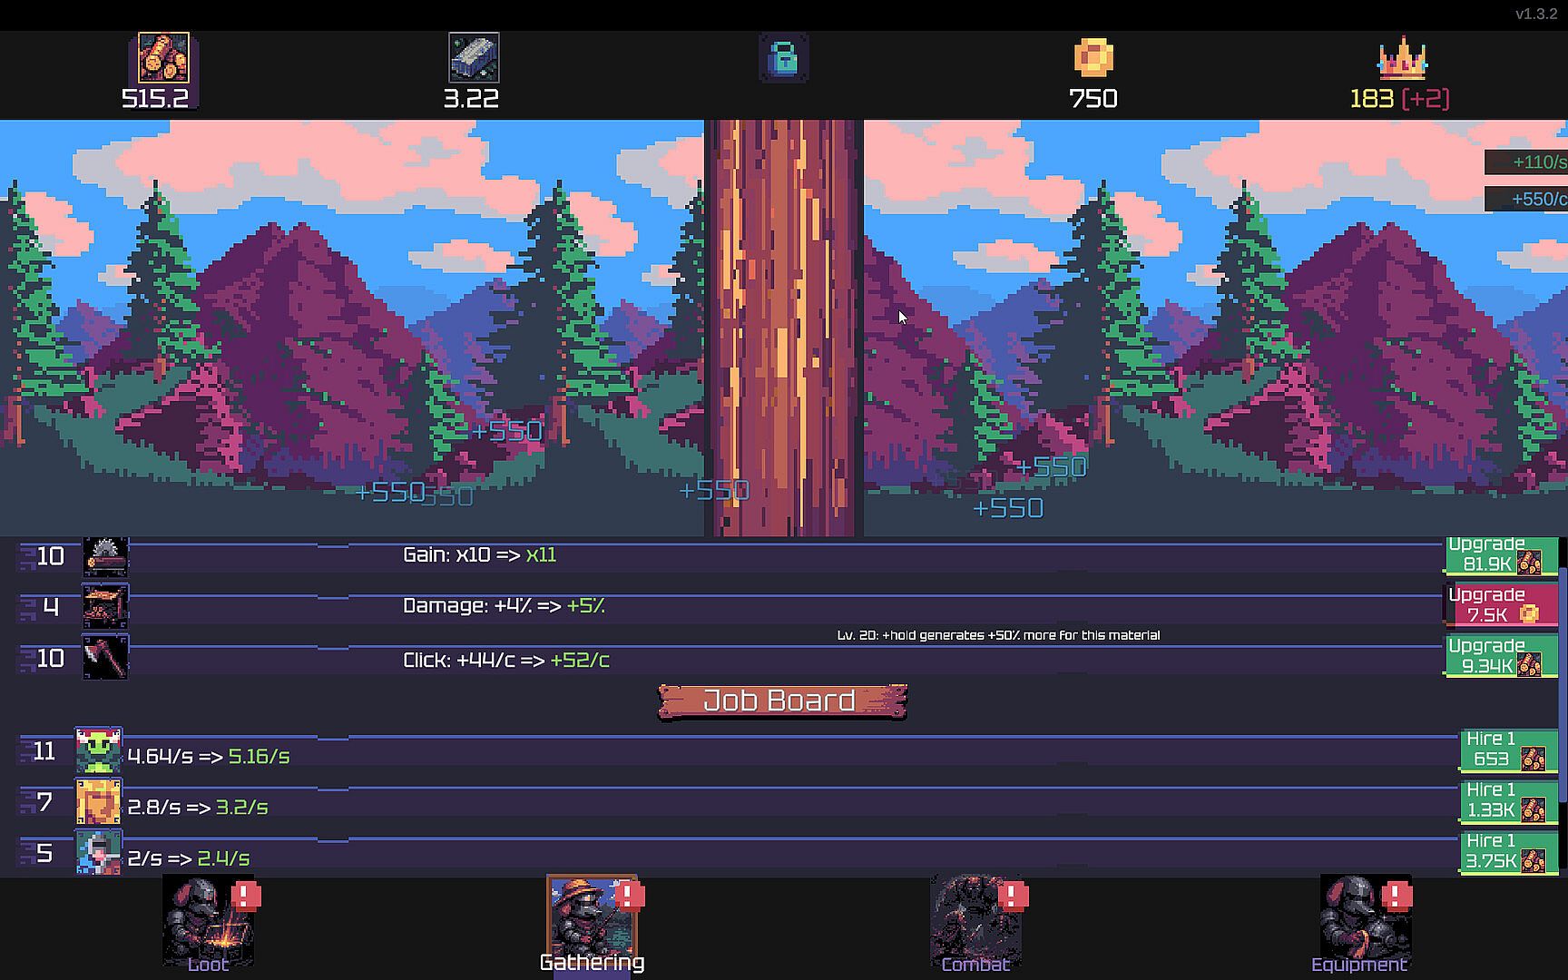This screenshot has height=980, width=1568.
Task: Open the Job Board
Action: (x=782, y=701)
